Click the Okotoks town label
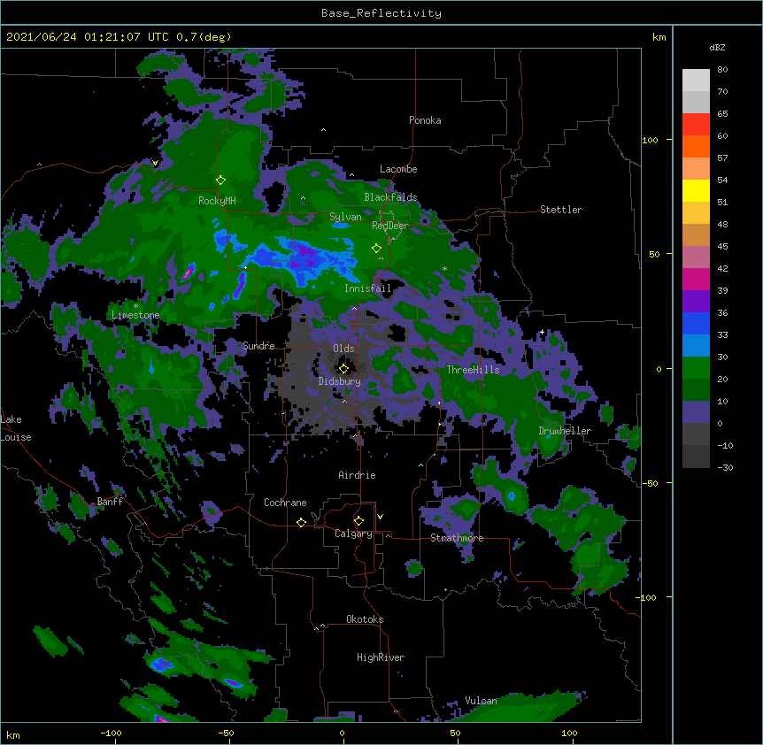Image resolution: width=763 pixels, height=745 pixels. (365, 619)
